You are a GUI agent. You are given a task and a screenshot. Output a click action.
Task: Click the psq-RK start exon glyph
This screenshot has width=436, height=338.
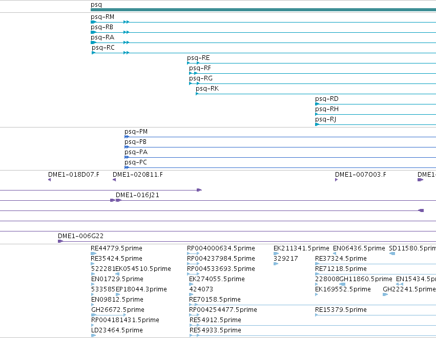coord(197,94)
